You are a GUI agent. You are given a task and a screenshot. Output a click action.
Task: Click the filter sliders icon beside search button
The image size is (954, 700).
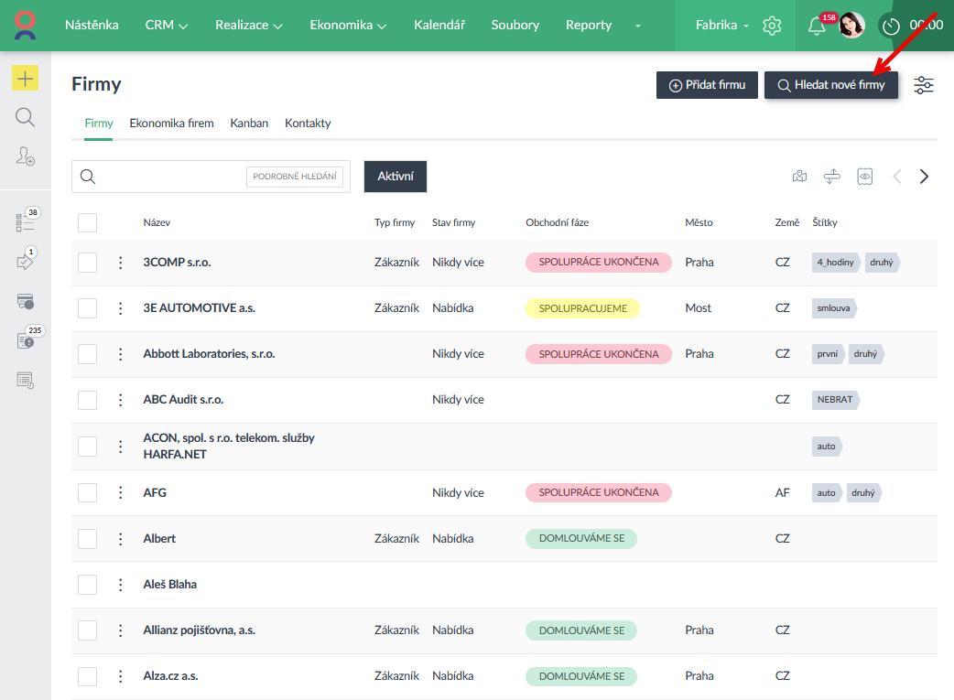coord(924,85)
